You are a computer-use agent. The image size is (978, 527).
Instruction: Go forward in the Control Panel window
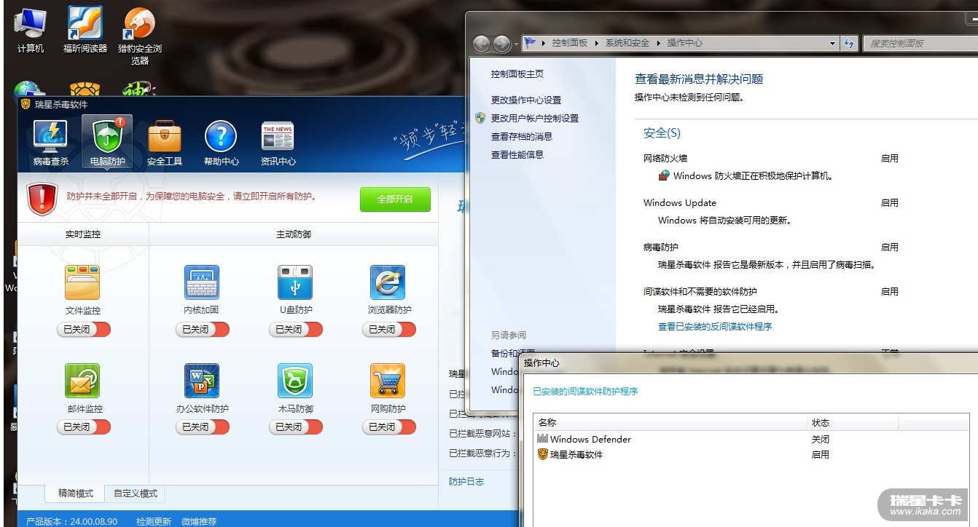(x=501, y=44)
